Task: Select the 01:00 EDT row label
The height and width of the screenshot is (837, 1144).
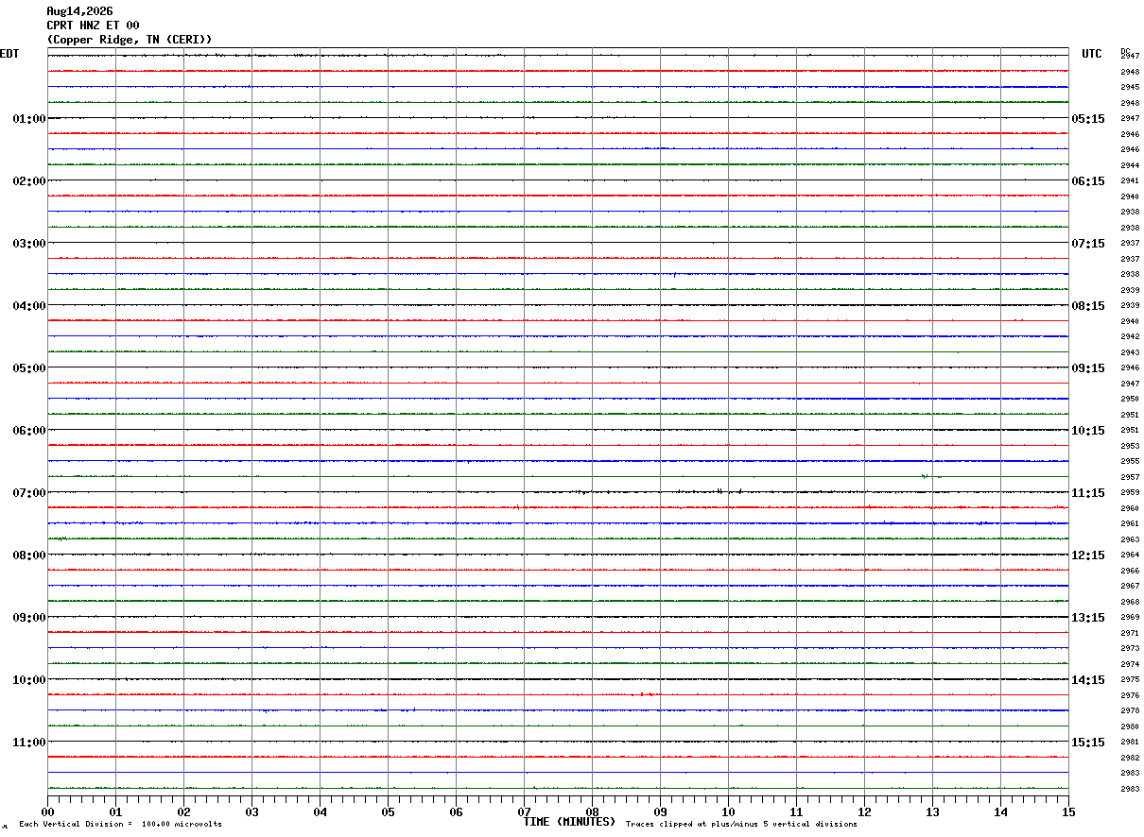Action: tap(29, 119)
